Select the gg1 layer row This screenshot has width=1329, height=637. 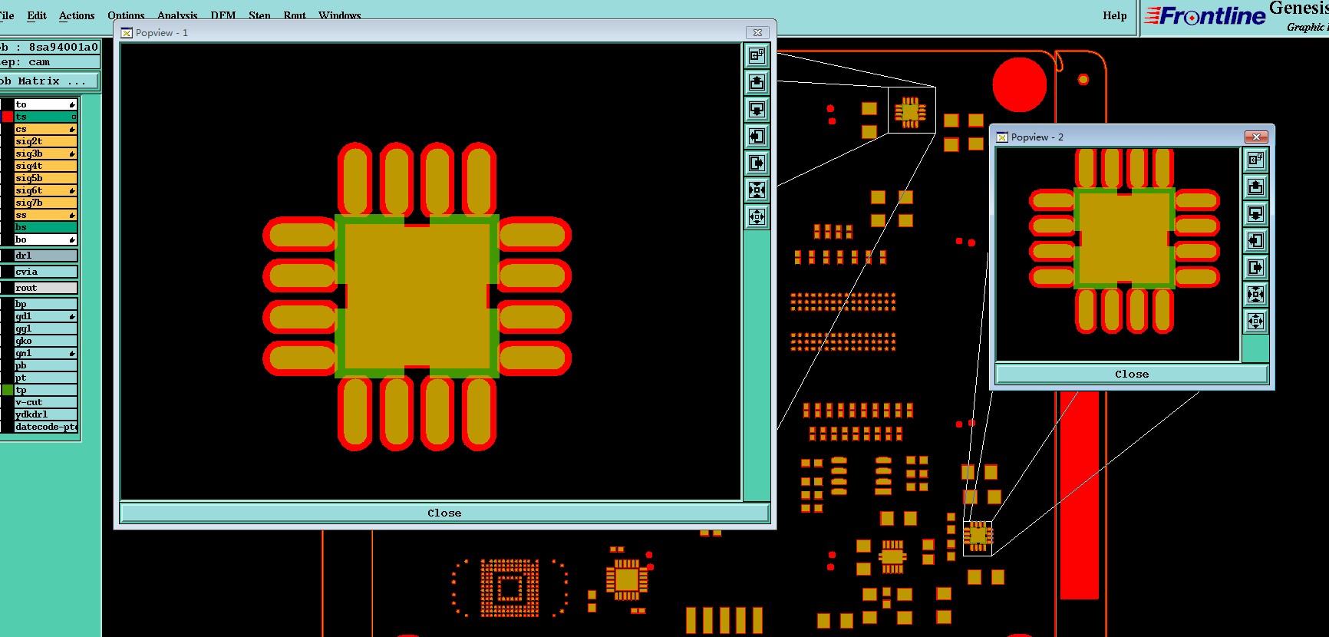tap(46, 328)
